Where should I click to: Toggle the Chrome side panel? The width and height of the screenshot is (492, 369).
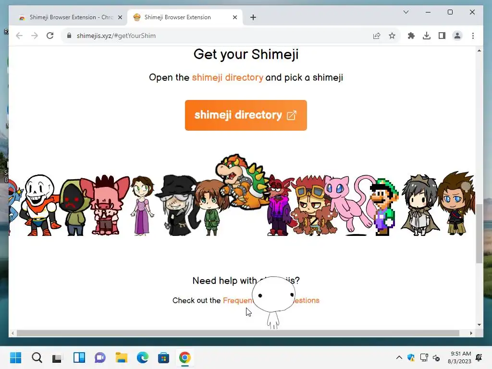point(442,36)
